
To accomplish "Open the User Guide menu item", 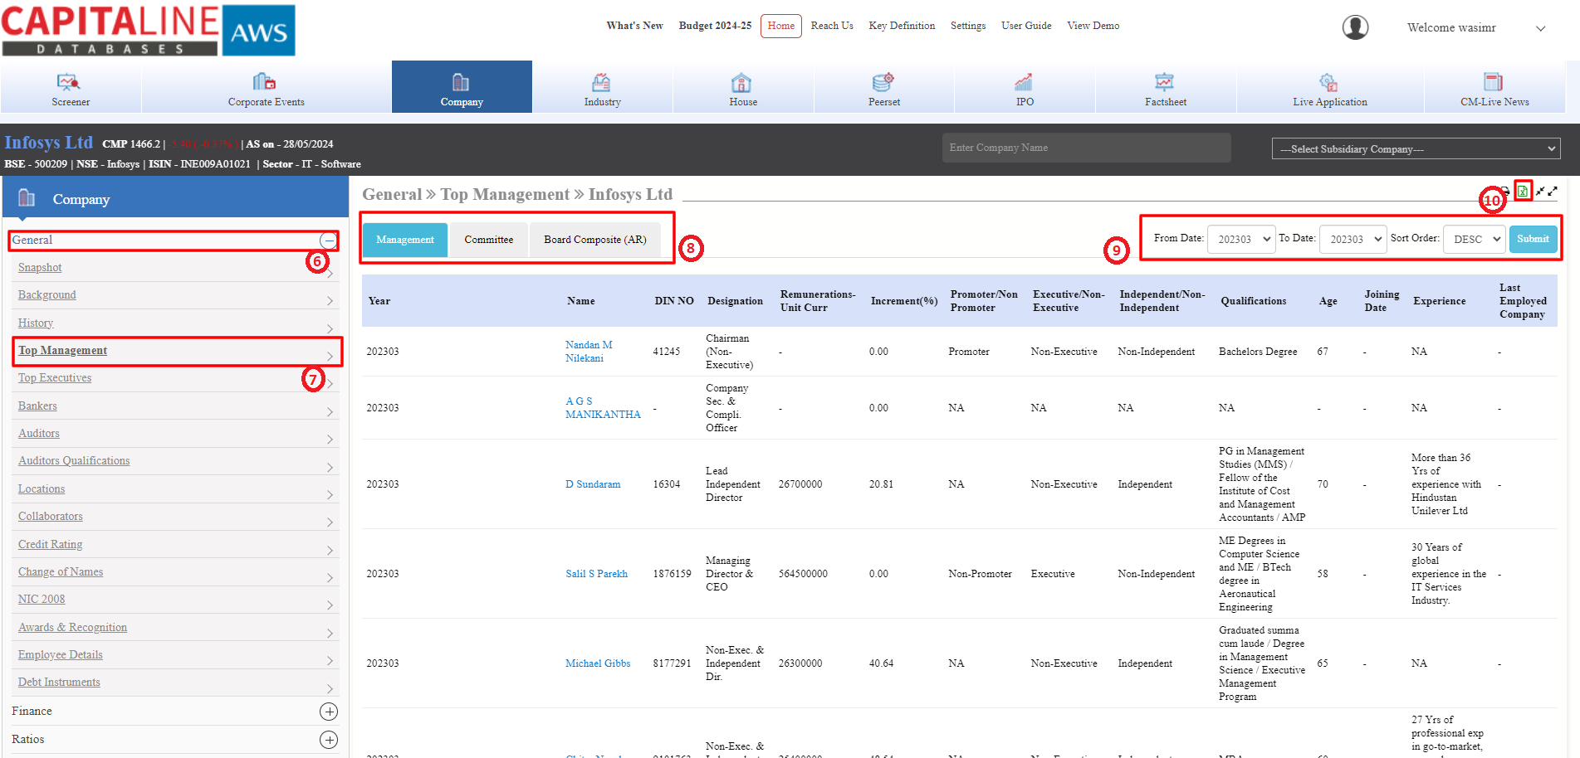I will click(1026, 26).
